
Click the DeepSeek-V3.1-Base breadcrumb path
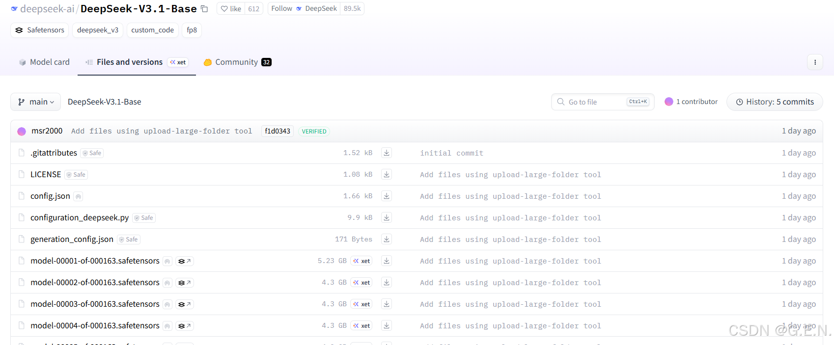105,102
